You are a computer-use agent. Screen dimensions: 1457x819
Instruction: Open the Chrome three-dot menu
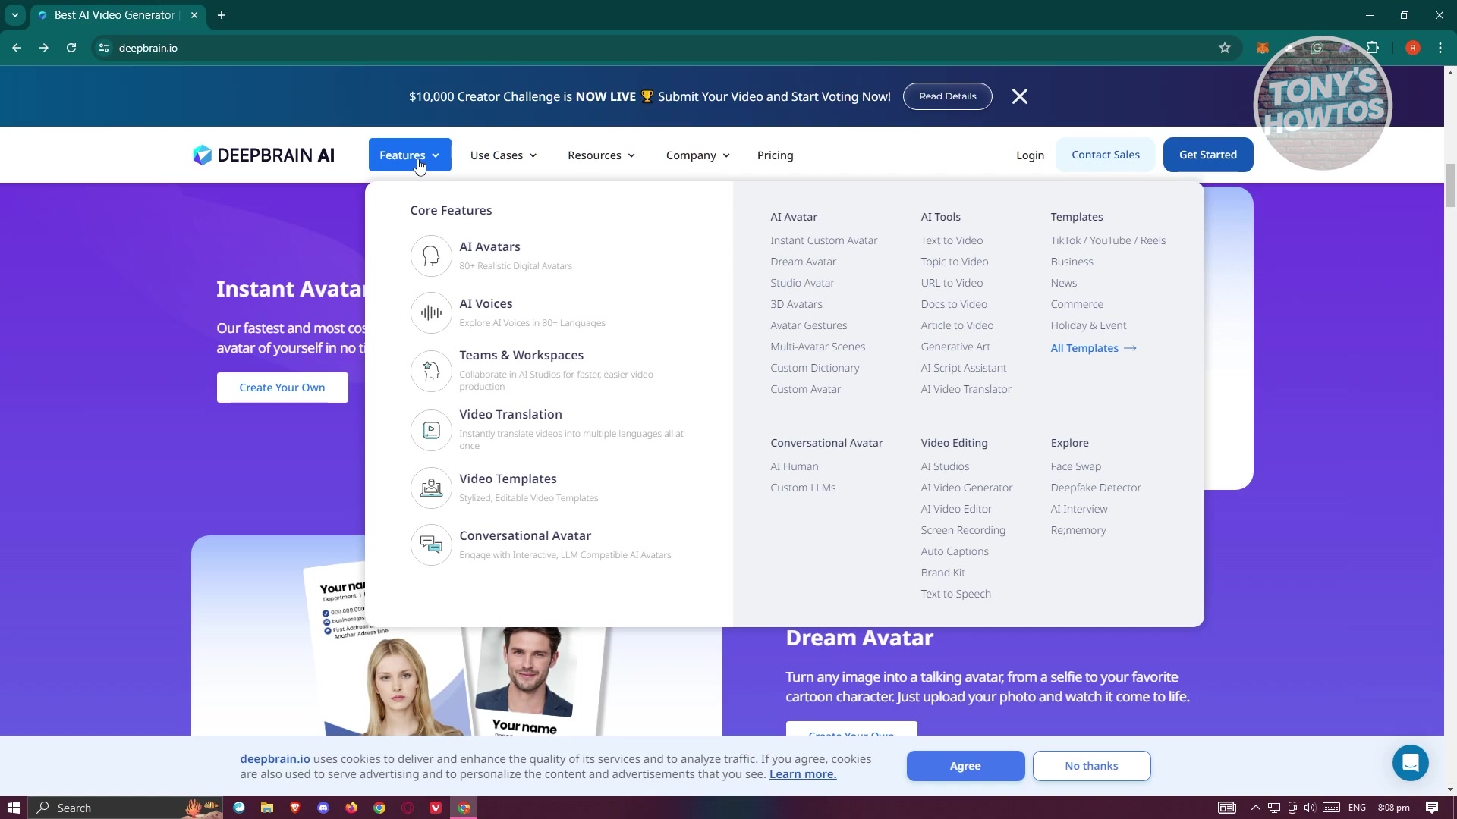click(1440, 48)
